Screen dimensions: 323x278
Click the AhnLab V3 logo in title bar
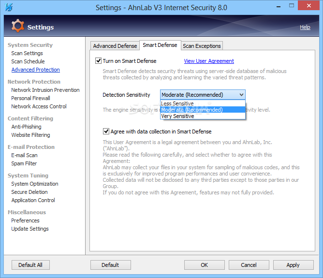(9, 7)
